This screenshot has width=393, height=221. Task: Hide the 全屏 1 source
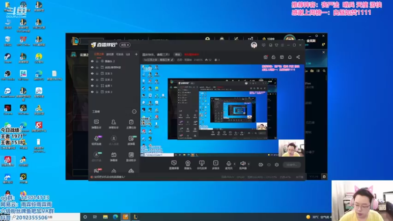[92, 85]
